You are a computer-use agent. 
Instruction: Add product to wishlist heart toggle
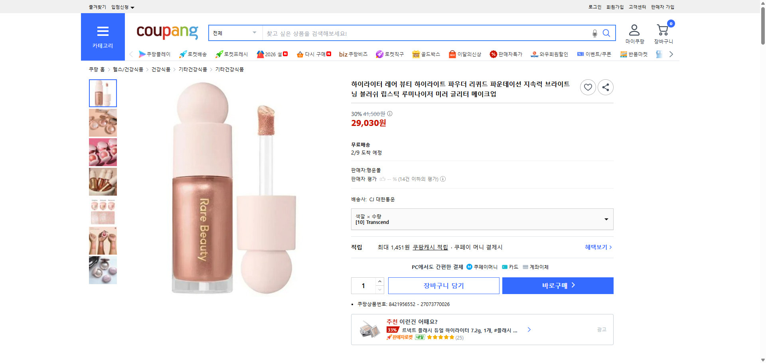coord(588,87)
